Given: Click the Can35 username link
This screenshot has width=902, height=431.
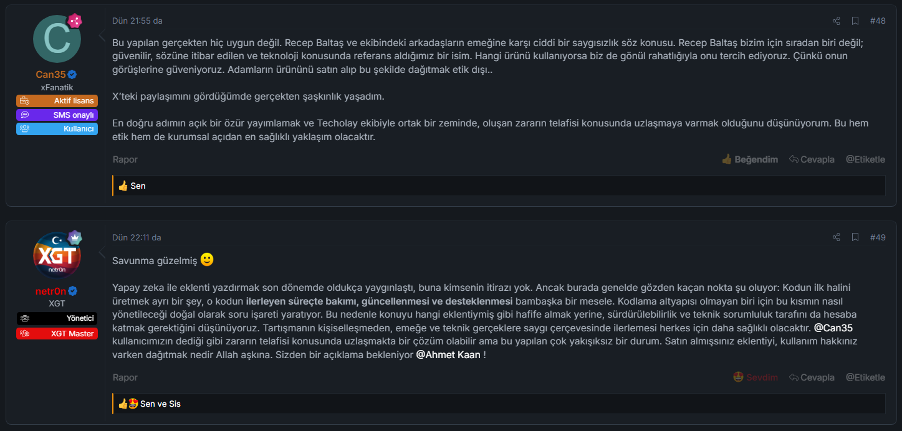Looking at the screenshot, I should coord(50,75).
